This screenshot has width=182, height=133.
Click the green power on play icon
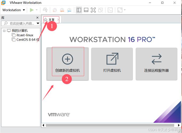tap(32, 10)
